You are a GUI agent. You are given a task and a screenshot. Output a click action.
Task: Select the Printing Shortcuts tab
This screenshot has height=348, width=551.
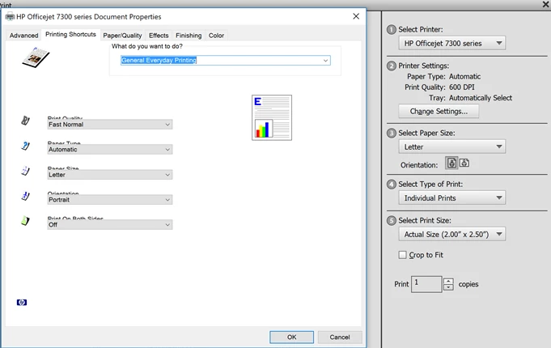(x=70, y=35)
